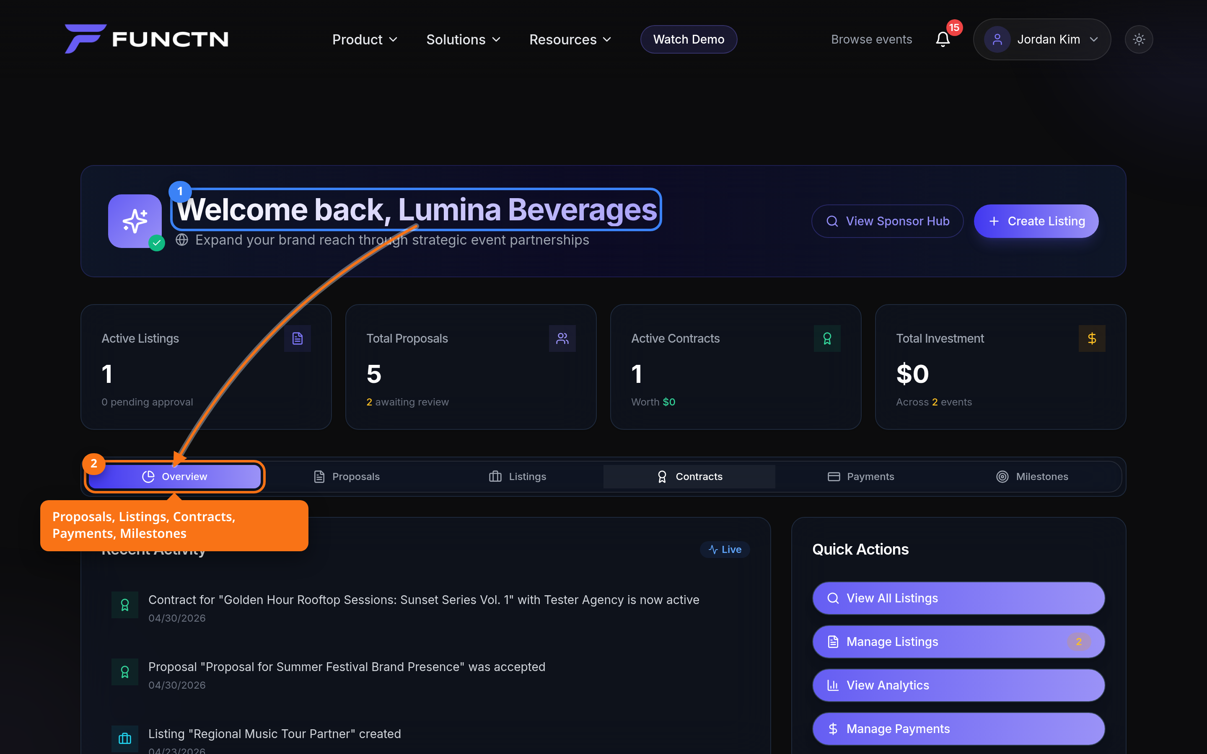Switch to the Milestones tab
The height and width of the screenshot is (754, 1207).
pyautogui.click(x=1032, y=477)
